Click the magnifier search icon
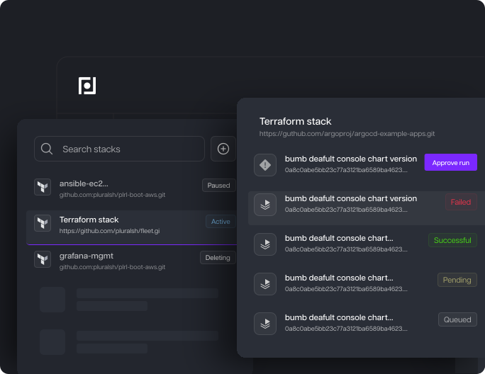This screenshot has width=485, height=374. 47,149
